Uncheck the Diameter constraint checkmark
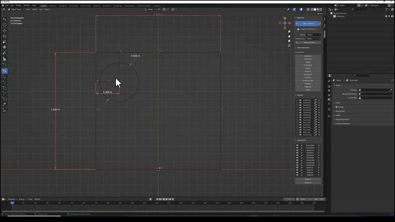This screenshot has width=395, height=222. coord(302,158)
